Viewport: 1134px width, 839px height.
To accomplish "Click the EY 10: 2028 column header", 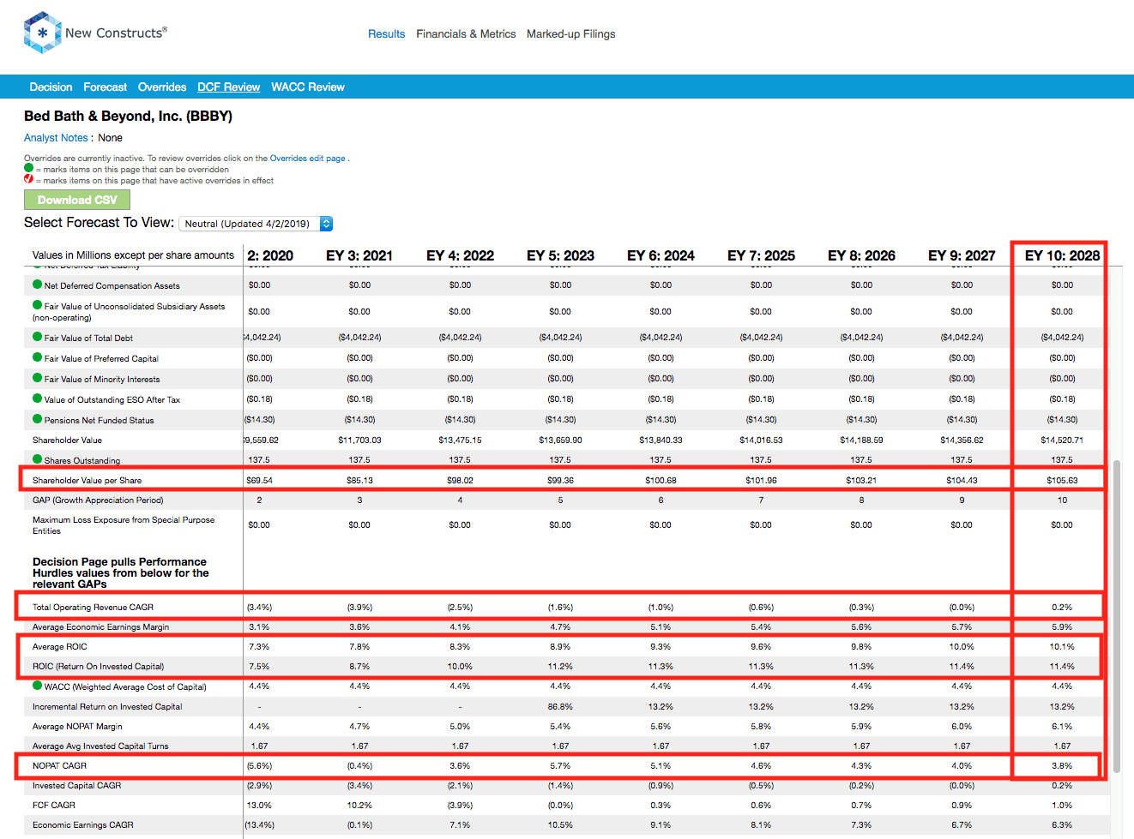I will [1062, 255].
